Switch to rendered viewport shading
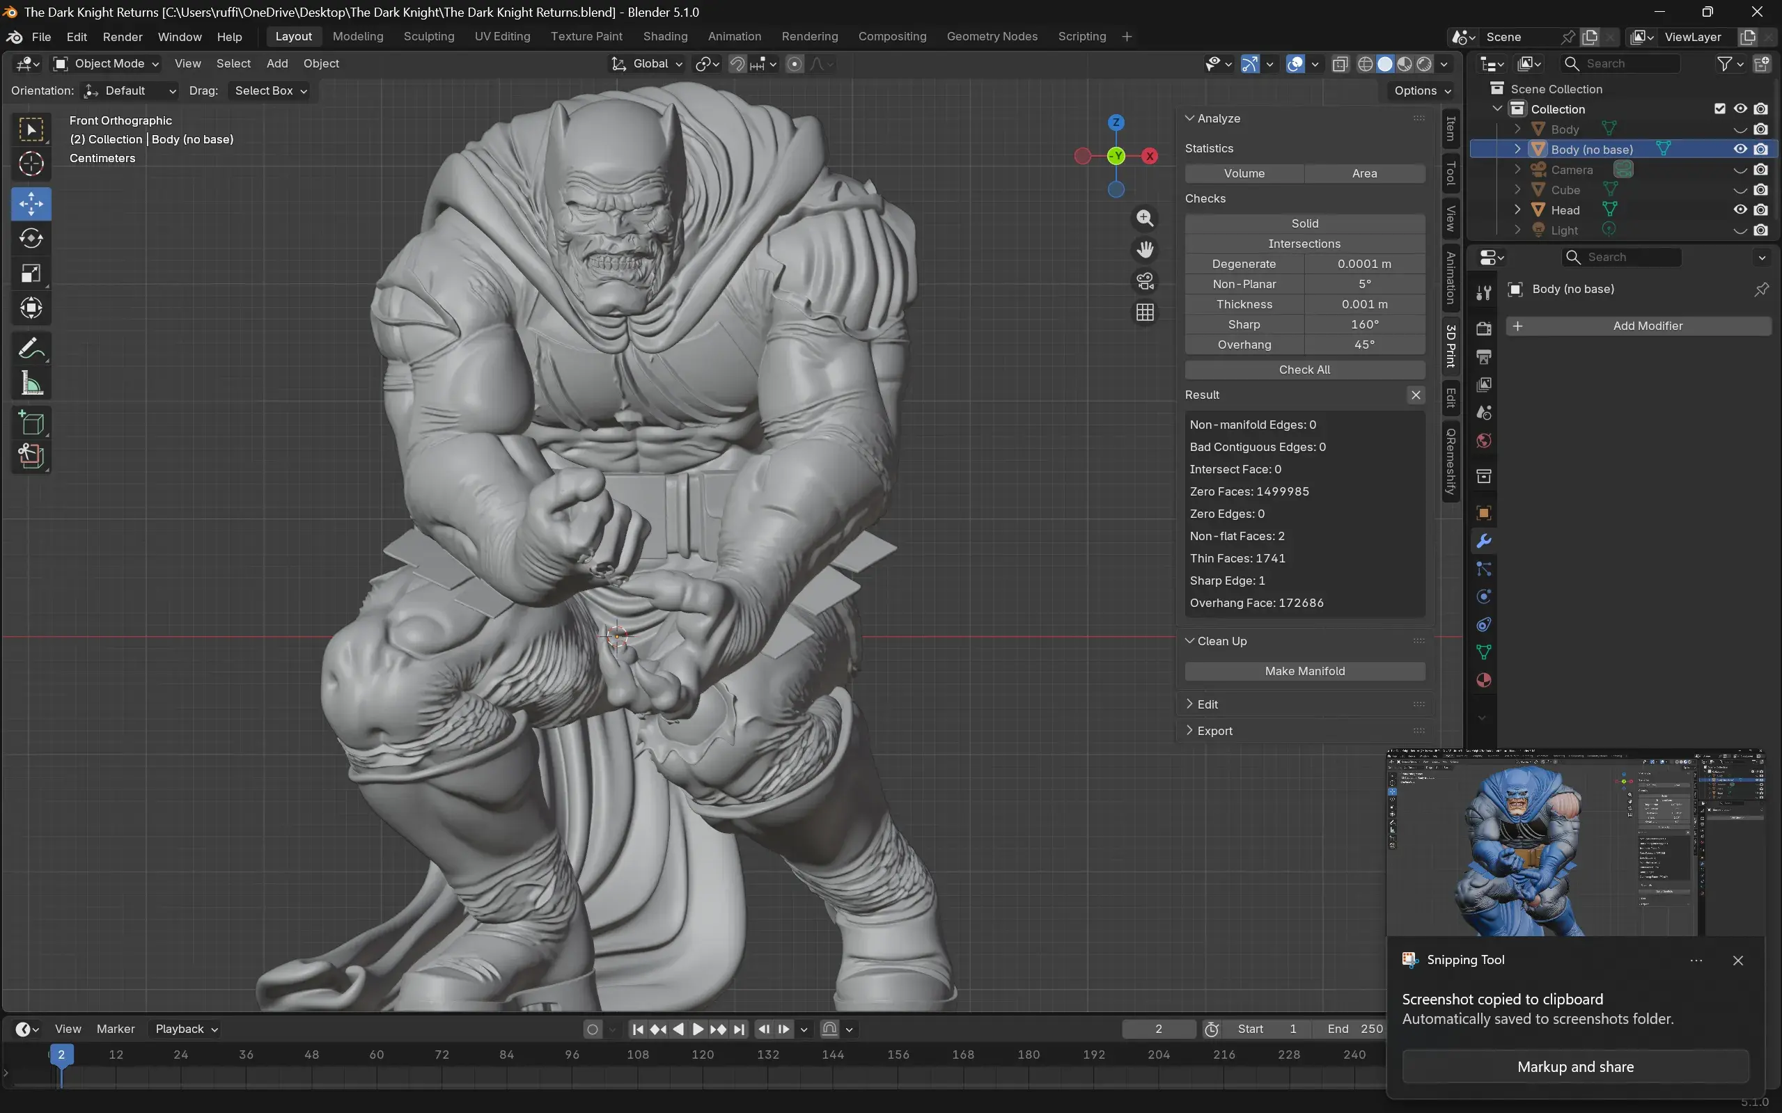This screenshot has height=1113, width=1782. (x=1425, y=64)
